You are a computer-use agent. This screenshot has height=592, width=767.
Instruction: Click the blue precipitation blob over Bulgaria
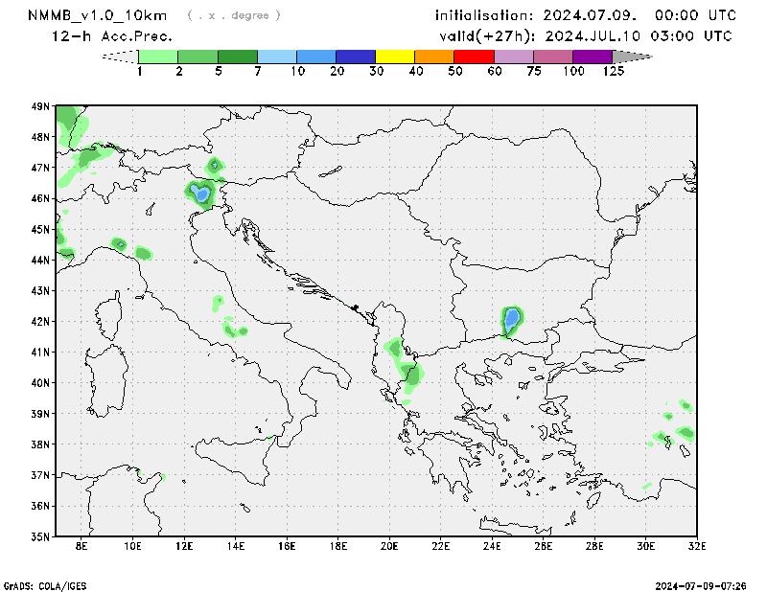click(x=512, y=318)
